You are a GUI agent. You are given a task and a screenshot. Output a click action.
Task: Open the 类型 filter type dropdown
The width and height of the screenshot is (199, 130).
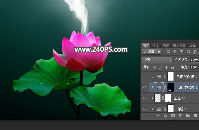pyautogui.click(x=152, y=52)
